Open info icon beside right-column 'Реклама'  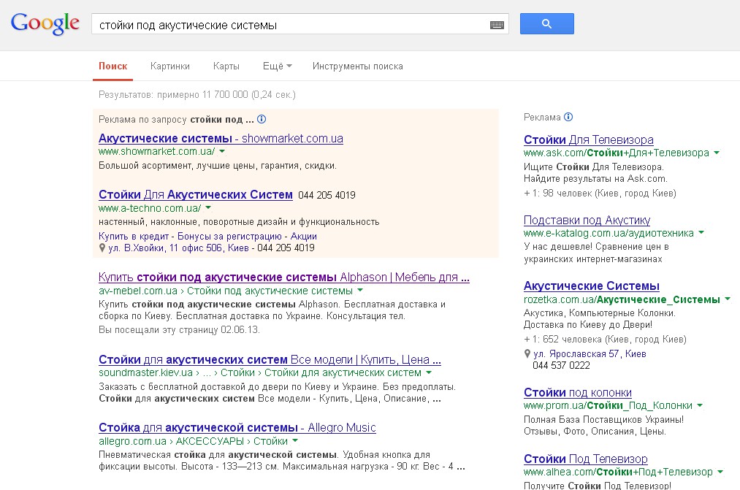coord(568,117)
